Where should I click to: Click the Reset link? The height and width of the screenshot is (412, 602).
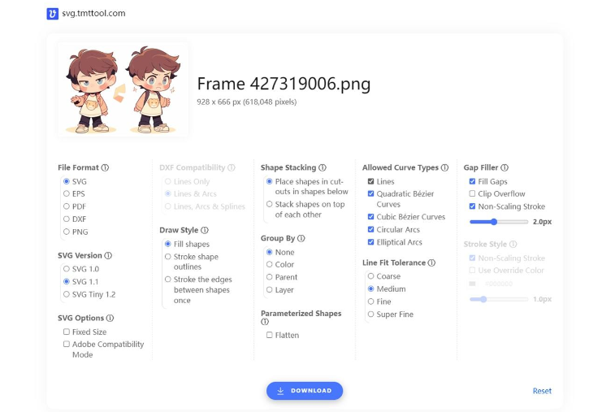pyautogui.click(x=542, y=391)
